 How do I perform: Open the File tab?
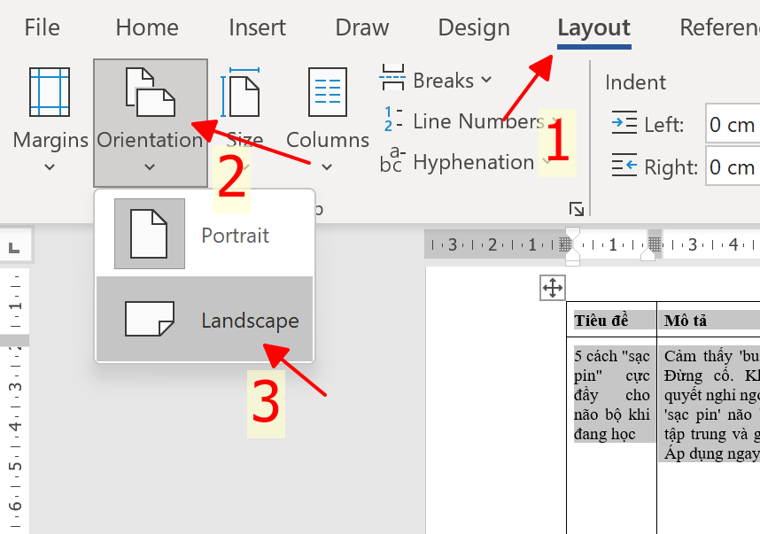tap(42, 27)
